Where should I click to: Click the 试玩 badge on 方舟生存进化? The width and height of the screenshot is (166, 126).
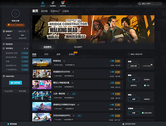pos(79,116)
